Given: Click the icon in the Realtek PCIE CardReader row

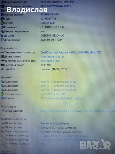Looking at the screenshot, I should (3, 123).
